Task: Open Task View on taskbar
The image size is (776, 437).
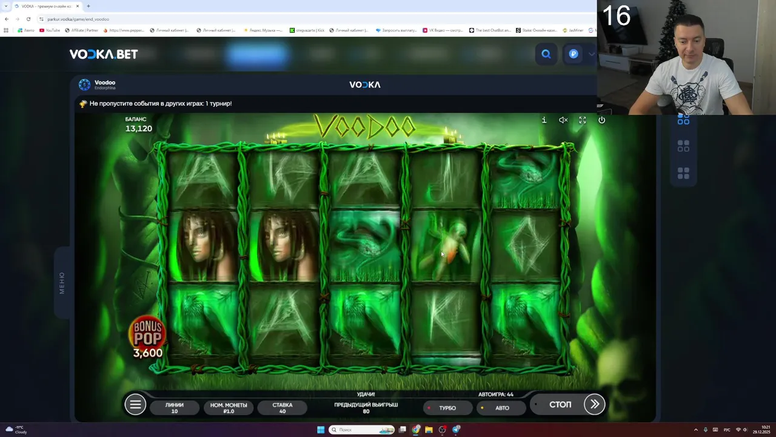Action: (x=403, y=430)
